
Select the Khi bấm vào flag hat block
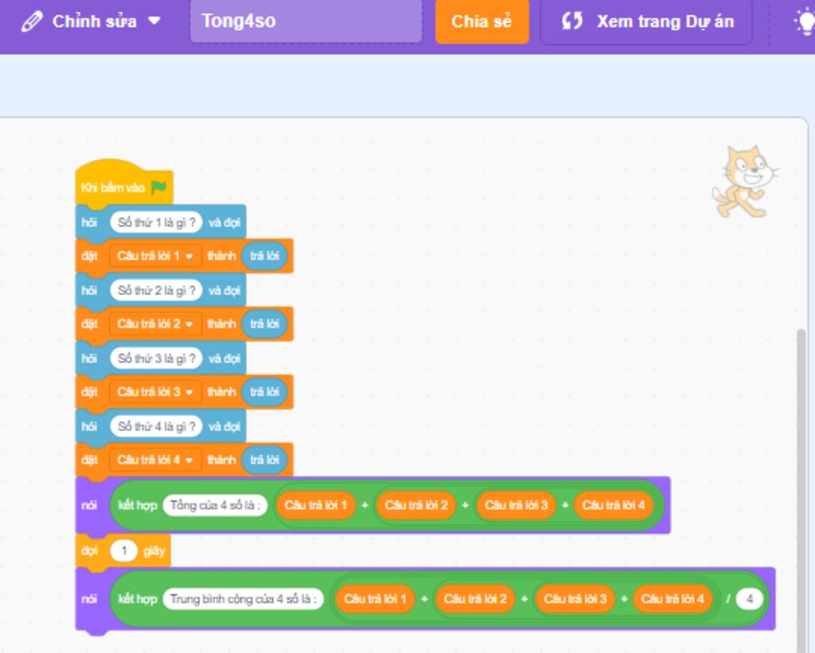click(123, 183)
